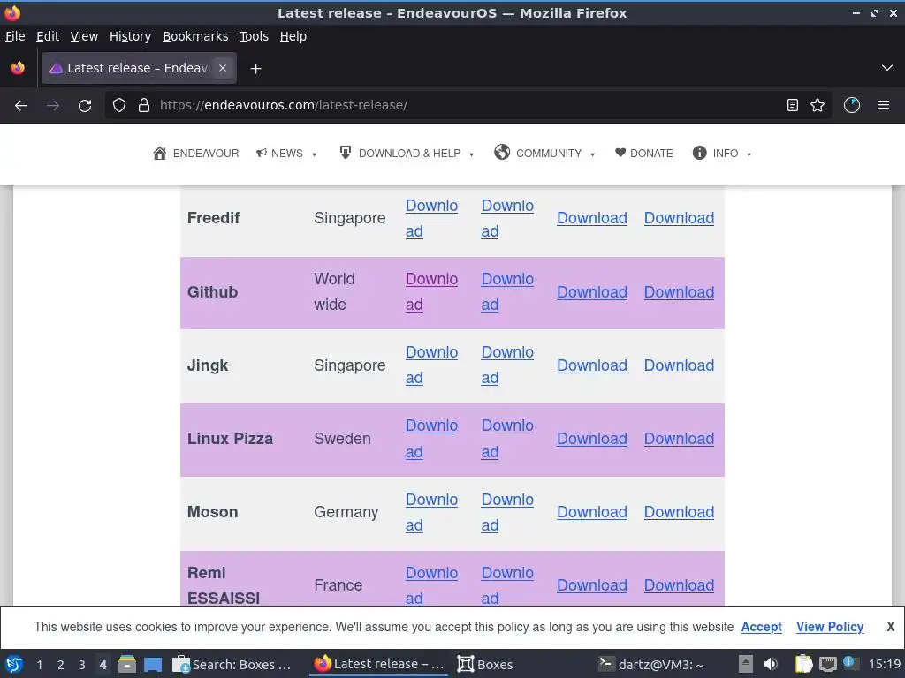Image resolution: width=905 pixels, height=678 pixels.
Task: Switch to workspace 1
Action: [x=39, y=665]
